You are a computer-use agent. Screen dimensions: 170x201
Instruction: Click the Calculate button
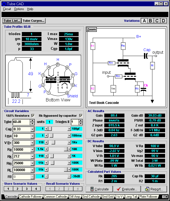(x=99, y=189)
